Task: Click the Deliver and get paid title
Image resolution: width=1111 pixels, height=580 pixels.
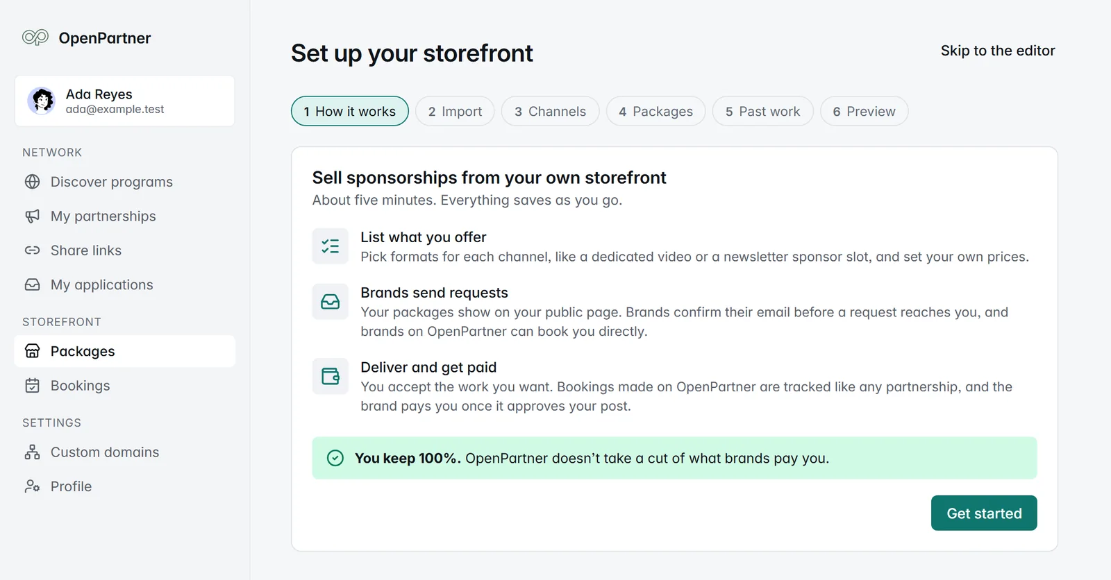Action: click(428, 367)
